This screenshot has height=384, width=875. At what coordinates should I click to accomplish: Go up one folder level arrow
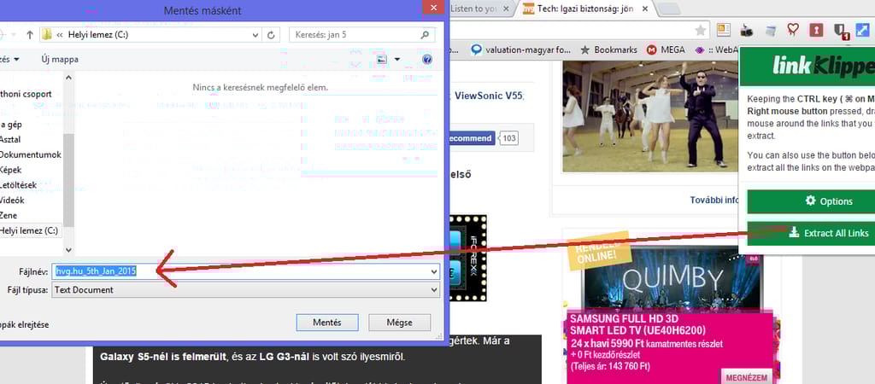pos(30,35)
